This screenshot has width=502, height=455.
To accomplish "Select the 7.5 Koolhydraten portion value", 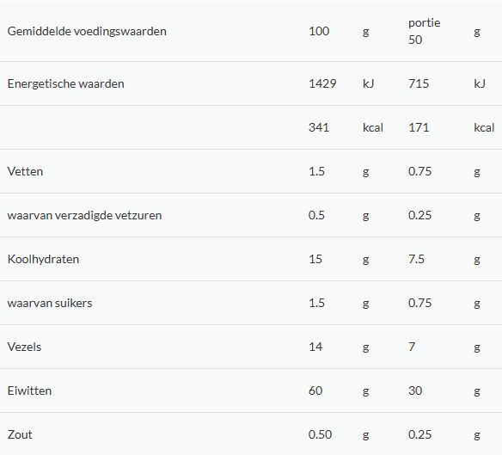I will click(416, 259).
